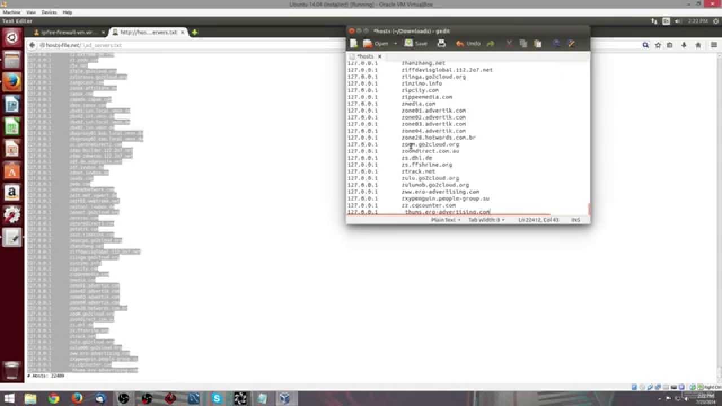This screenshot has height=406, width=722.
Task: Click the '# Hosts: 22409' line in Firefox
Action: [x=46, y=376]
